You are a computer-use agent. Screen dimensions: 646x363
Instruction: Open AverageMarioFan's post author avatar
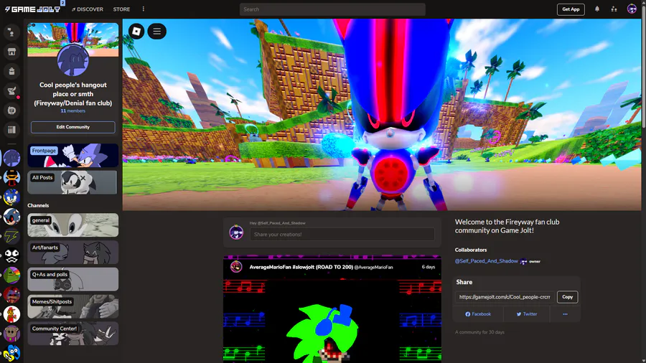(236, 267)
